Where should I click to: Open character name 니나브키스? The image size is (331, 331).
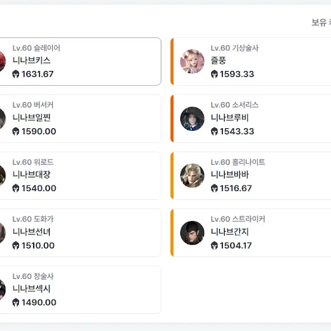31,60
